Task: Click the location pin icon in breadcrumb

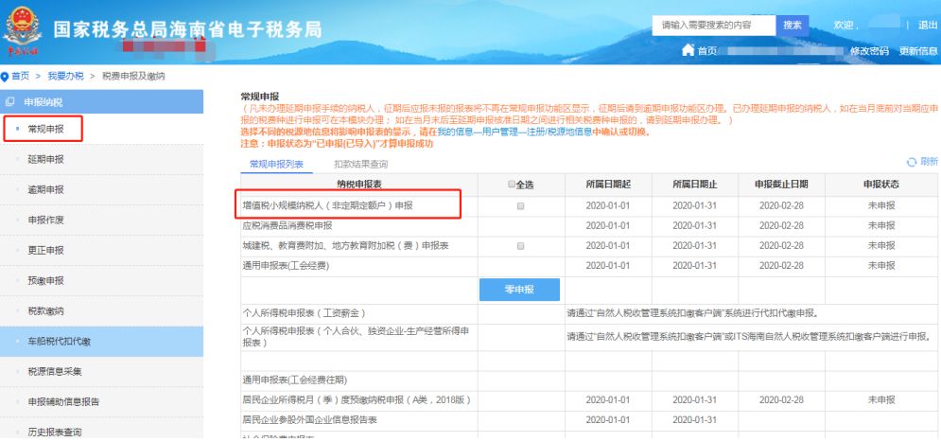Action: [5, 77]
